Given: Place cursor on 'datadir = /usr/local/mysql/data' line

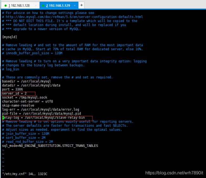Looking at the screenshot, I should point(31,85).
